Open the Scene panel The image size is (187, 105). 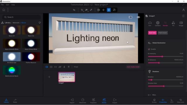tap(154, 101)
